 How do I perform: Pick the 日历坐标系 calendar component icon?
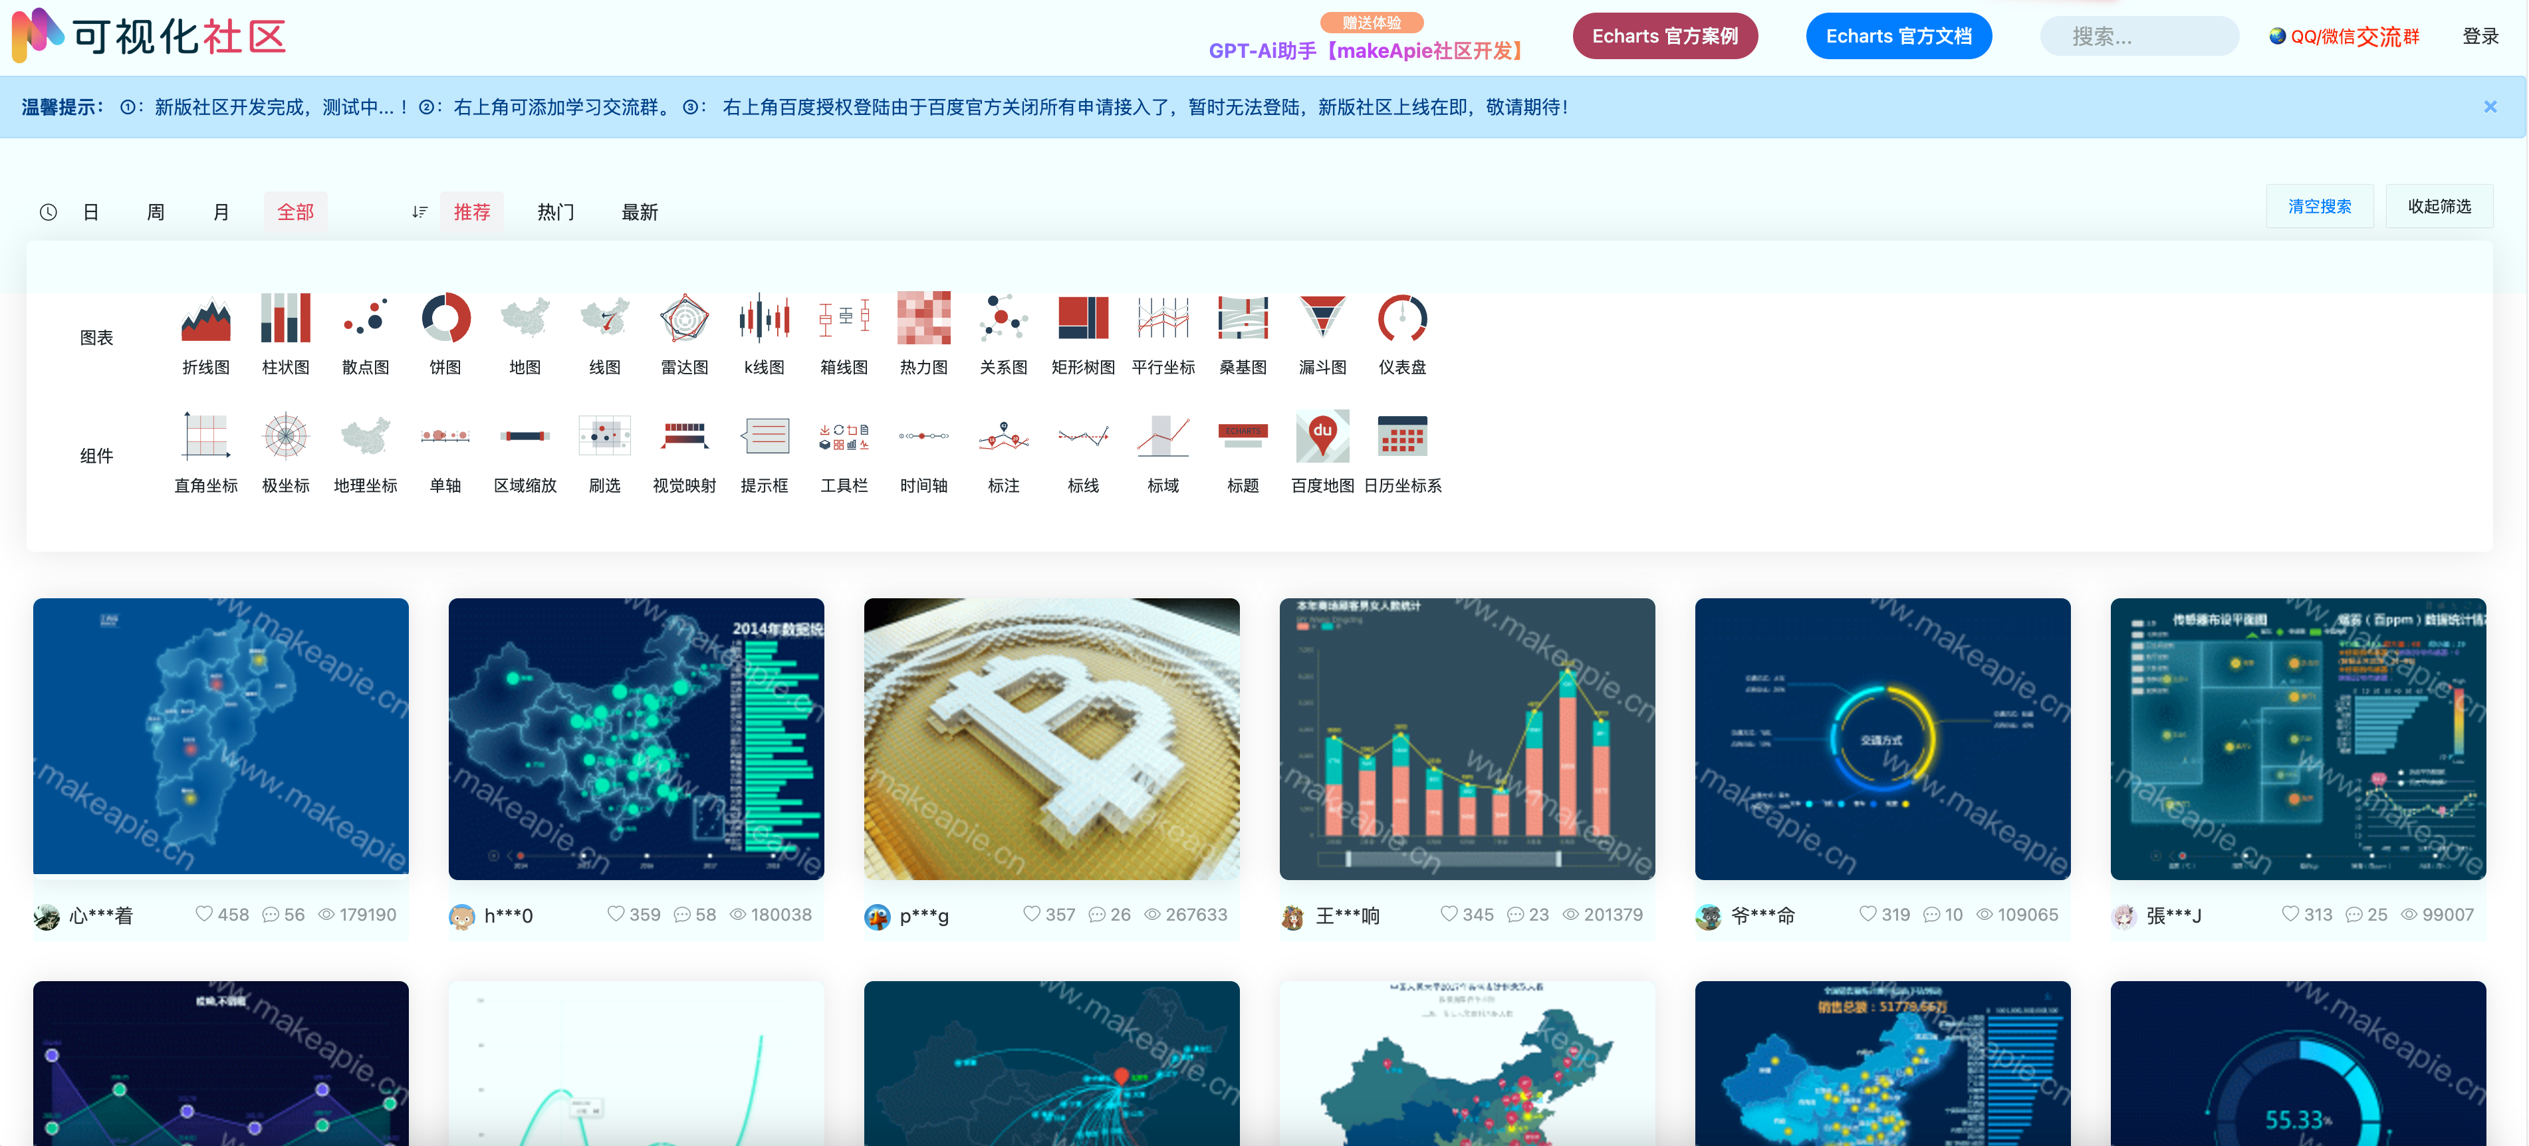tap(1402, 437)
